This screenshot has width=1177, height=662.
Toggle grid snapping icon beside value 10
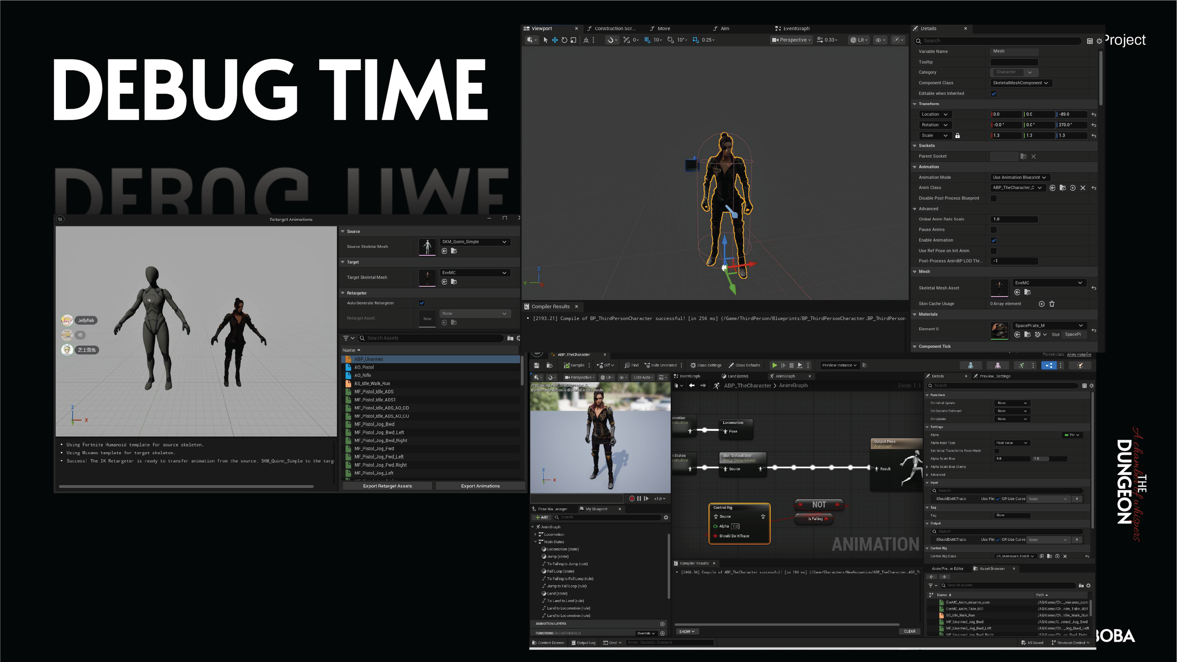coord(647,40)
